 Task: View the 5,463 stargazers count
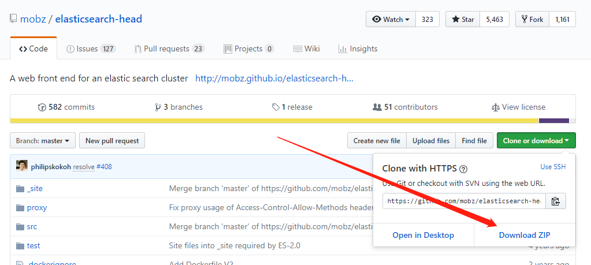pos(494,19)
